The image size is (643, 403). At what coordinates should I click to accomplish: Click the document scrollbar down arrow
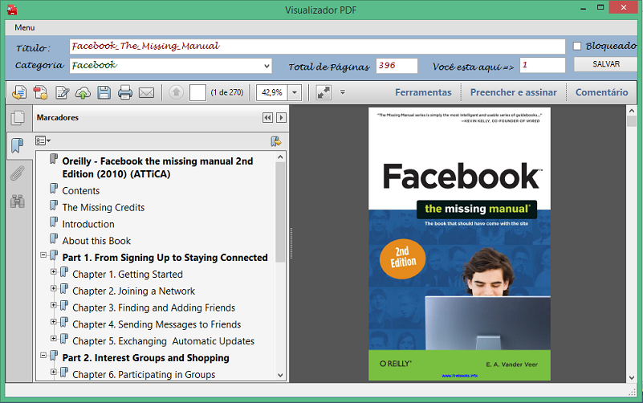point(632,377)
